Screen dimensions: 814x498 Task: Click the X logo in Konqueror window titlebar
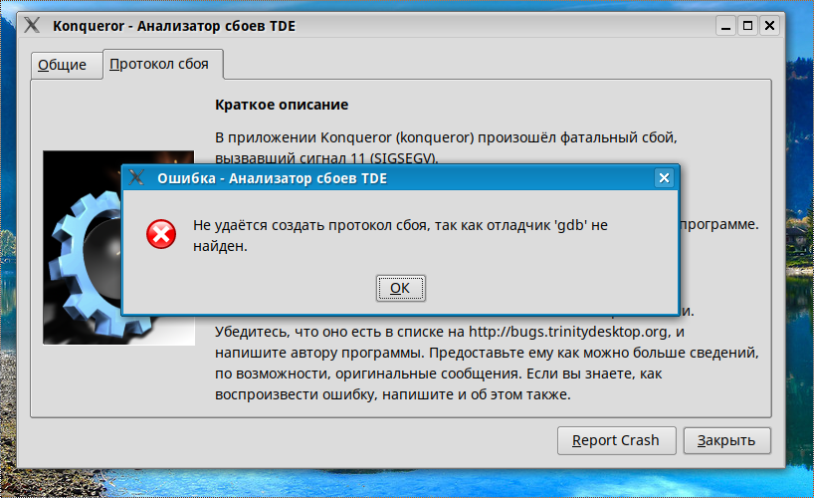click(32, 25)
